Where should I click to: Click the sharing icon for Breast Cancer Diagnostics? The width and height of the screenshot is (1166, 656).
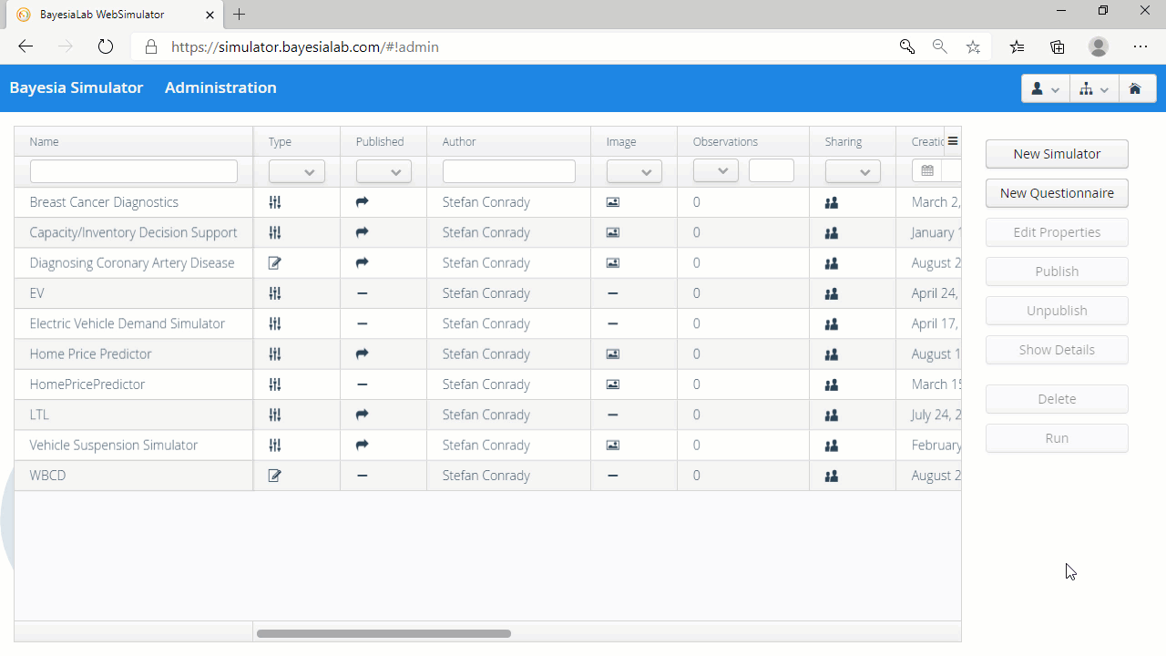(831, 202)
